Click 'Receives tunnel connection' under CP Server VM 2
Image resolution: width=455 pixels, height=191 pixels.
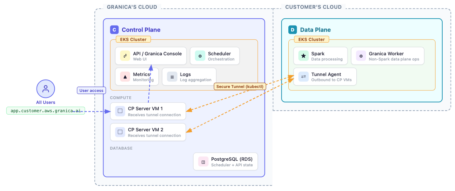[x=154, y=136]
